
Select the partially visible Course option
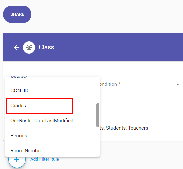click(x=52, y=80)
